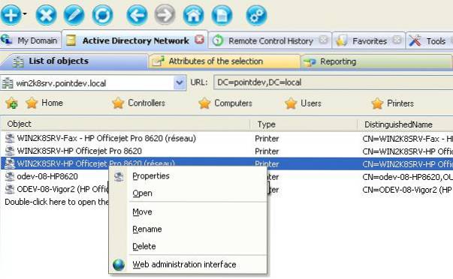Click the Refresh circular arrow icon
This screenshot has height=279, width=453.
pos(102,15)
